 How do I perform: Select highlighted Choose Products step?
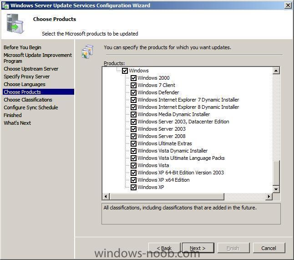coord(38,92)
